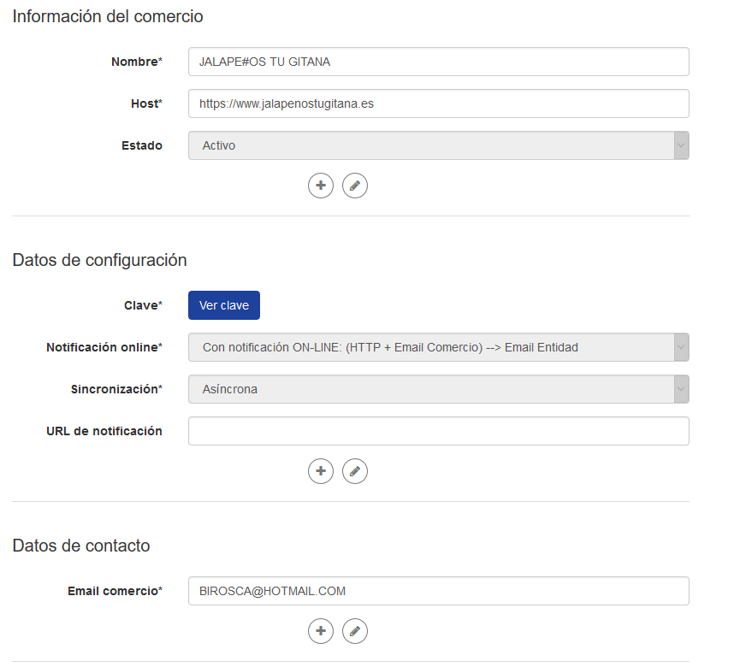Click the Email comercio input field
752x667 pixels.
pyautogui.click(x=438, y=591)
